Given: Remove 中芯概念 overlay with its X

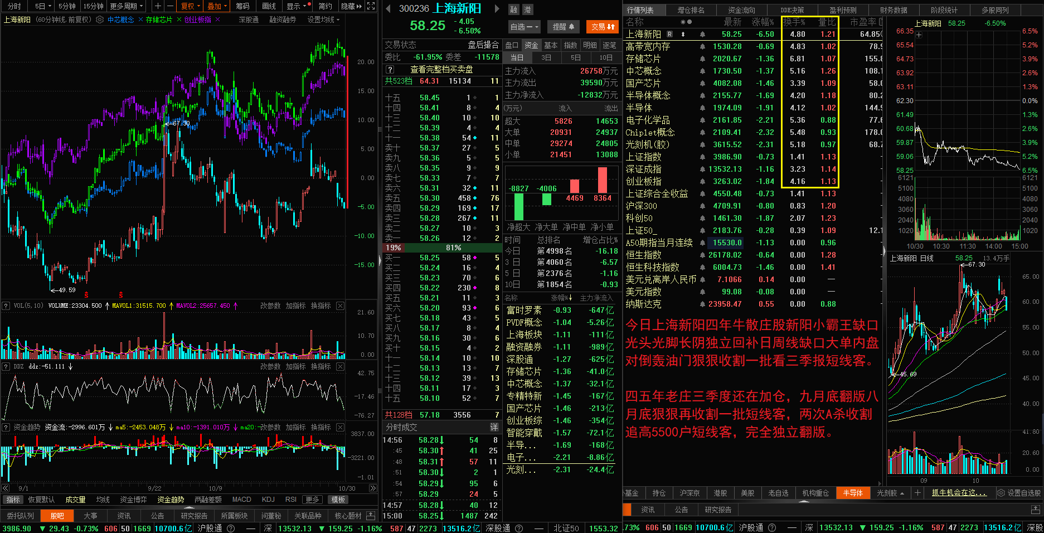Looking at the screenshot, I should click(140, 20).
